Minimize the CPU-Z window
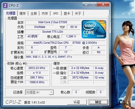 86,4
